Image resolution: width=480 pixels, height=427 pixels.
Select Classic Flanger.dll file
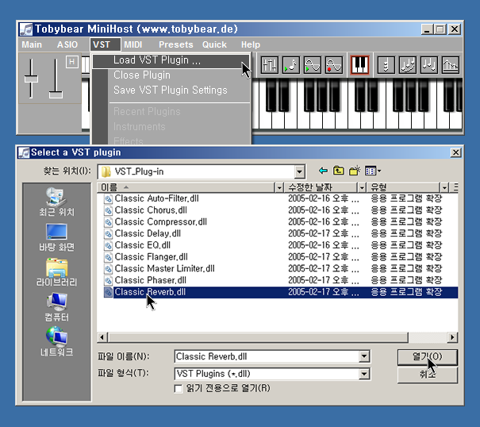point(146,256)
